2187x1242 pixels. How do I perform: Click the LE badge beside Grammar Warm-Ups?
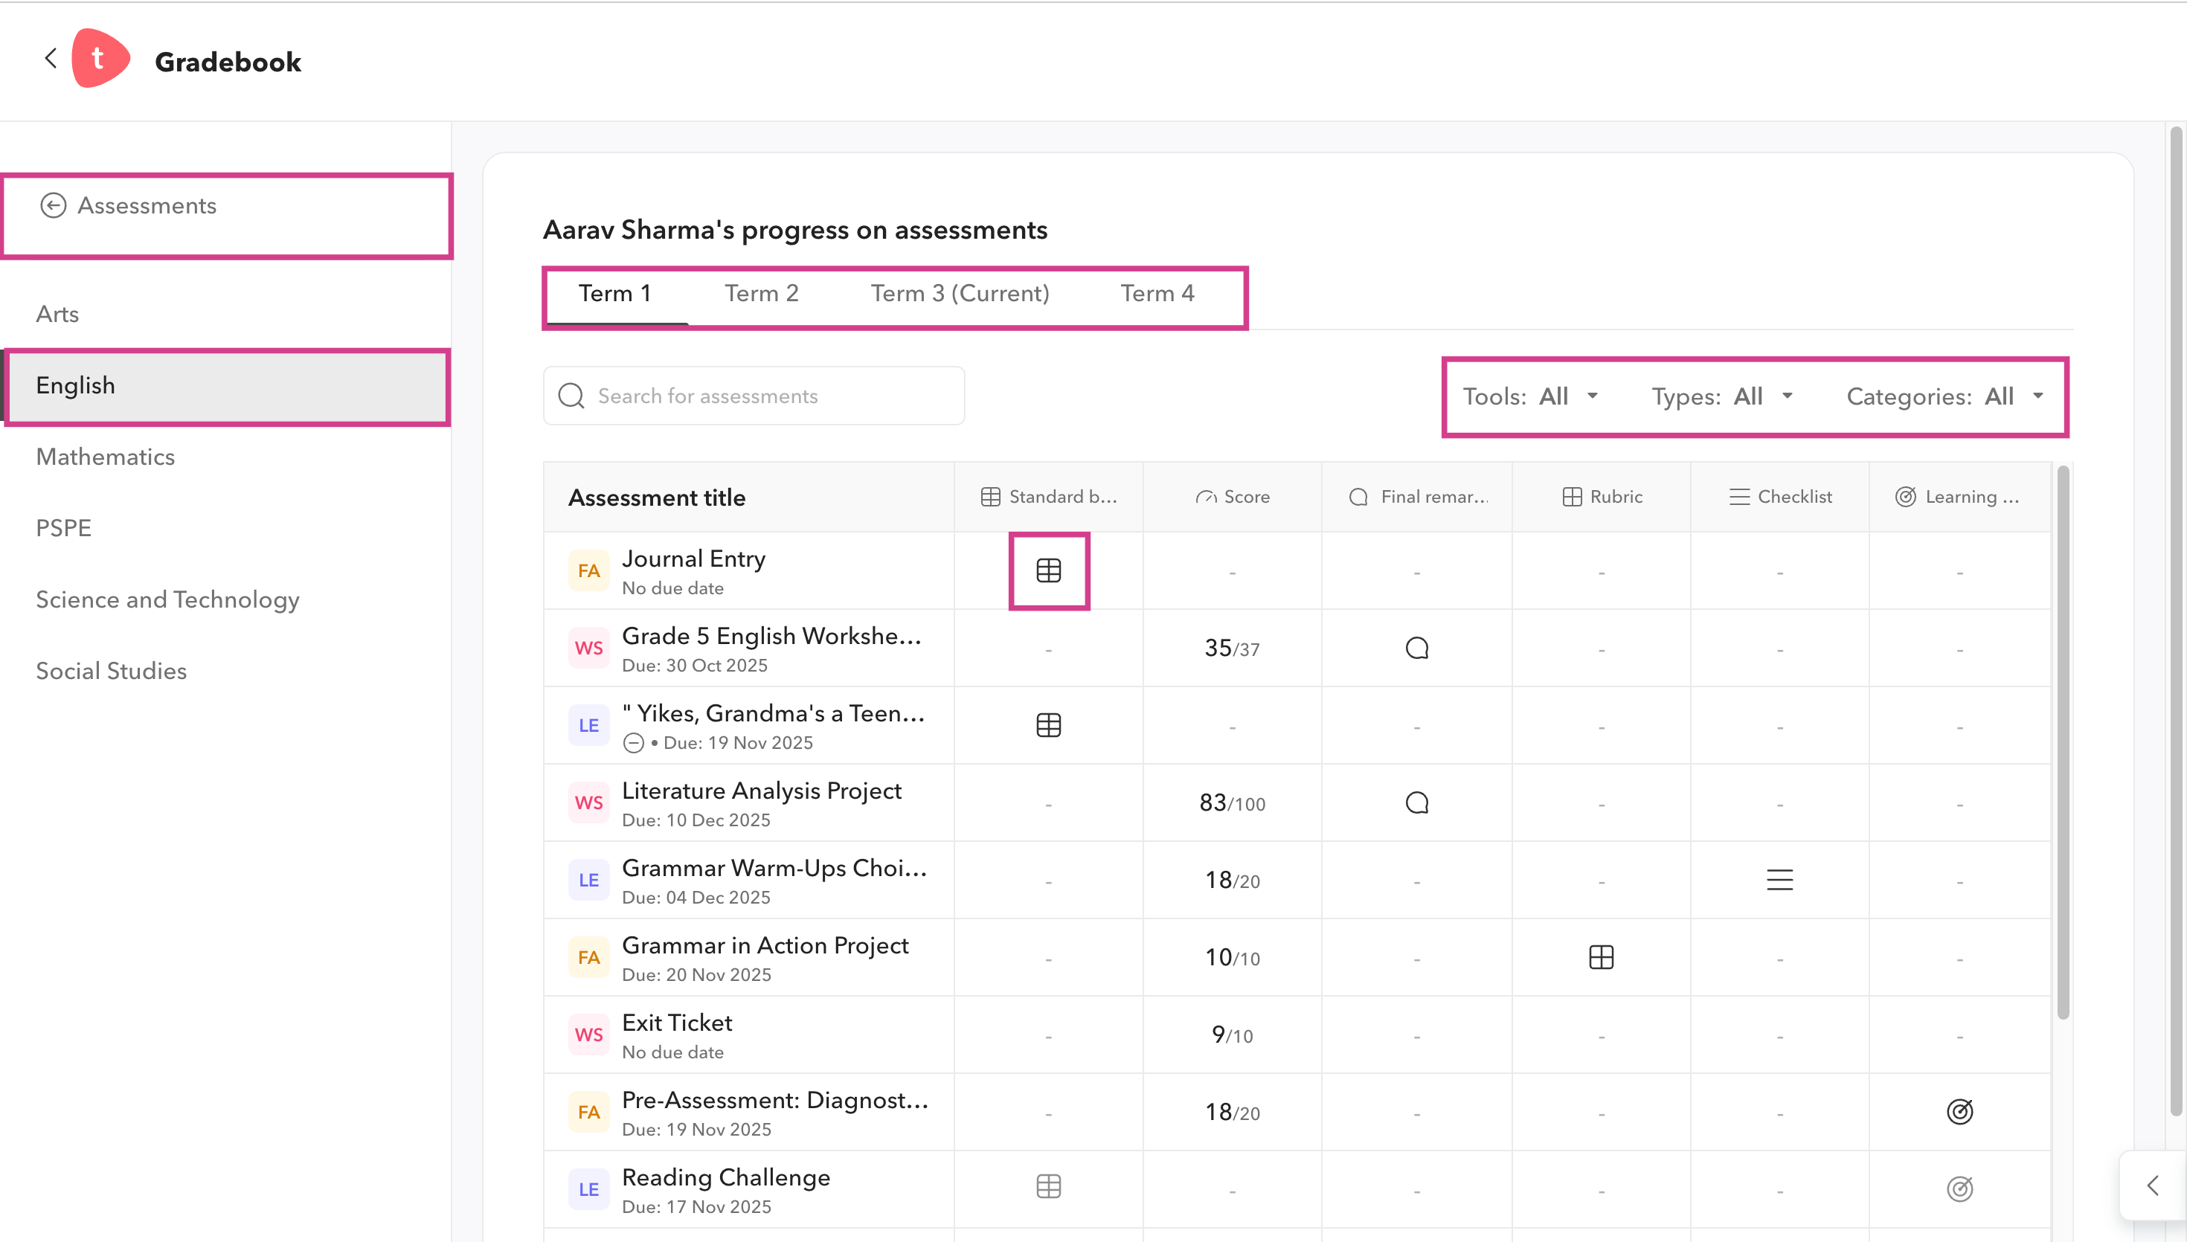coord(588,880)
